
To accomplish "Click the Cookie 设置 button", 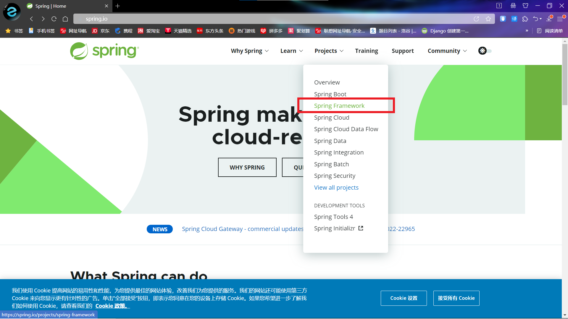I will pos(404,298).
